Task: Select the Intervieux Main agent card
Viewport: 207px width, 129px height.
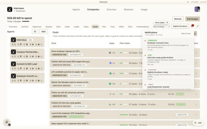Action: [27, 42]
